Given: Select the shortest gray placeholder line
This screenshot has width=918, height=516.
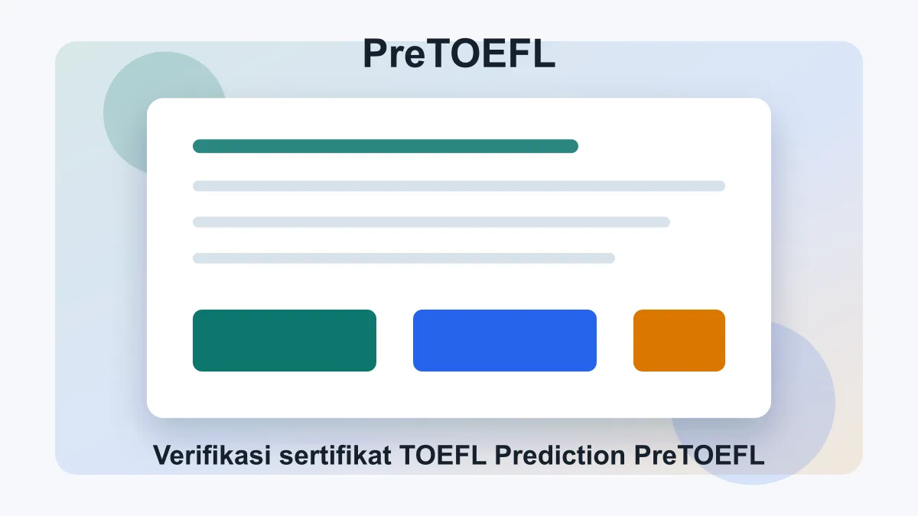Looking at the screenshot, I should [x=403, y=258].
